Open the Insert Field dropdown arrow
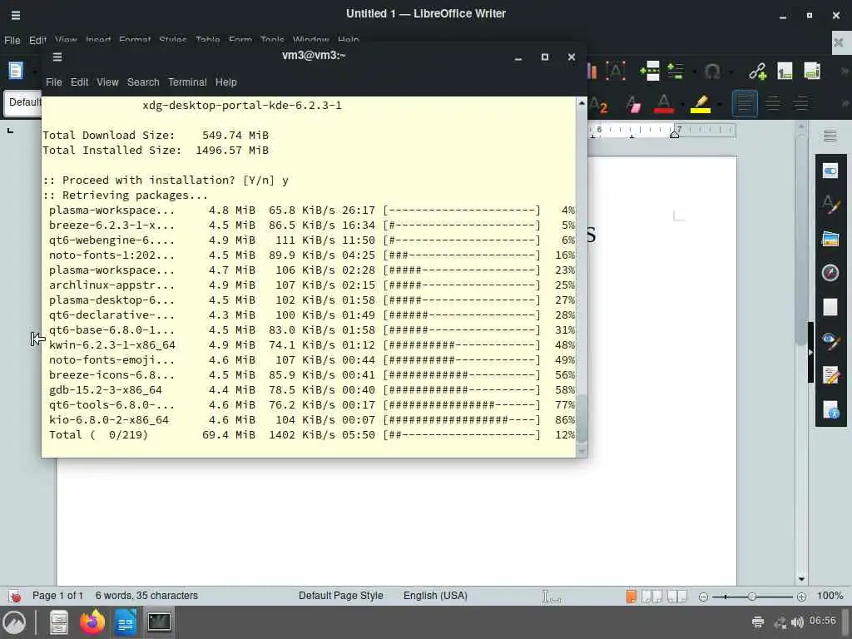The width and height of the screenshot is (852, 639). (694, 72)
